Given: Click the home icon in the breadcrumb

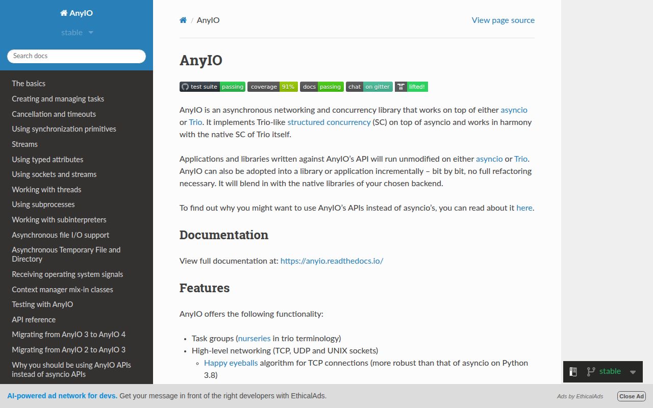Looking at the screenshot, I should click(x=183, y=20).
